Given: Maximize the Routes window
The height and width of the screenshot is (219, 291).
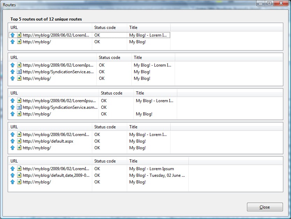Looking at the screenshot, I should (269, 3).
